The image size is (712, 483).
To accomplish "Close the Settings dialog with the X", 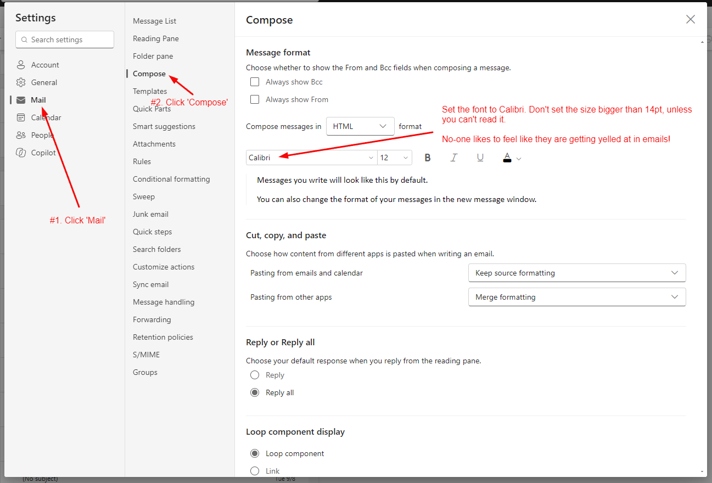I will click(x=691, y=20).
